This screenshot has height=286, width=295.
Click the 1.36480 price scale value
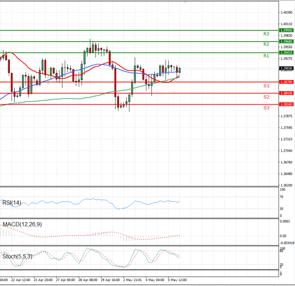(x=286, y=174)
